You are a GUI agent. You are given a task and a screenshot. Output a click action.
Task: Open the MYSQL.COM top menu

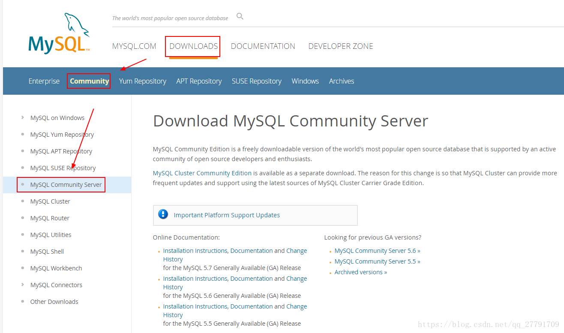coord(134,46)
